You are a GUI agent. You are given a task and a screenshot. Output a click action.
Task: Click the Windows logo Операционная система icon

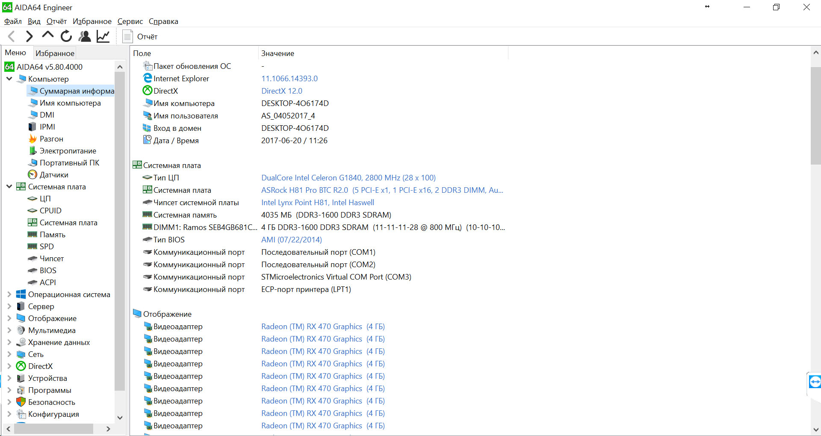pos(21,294)
